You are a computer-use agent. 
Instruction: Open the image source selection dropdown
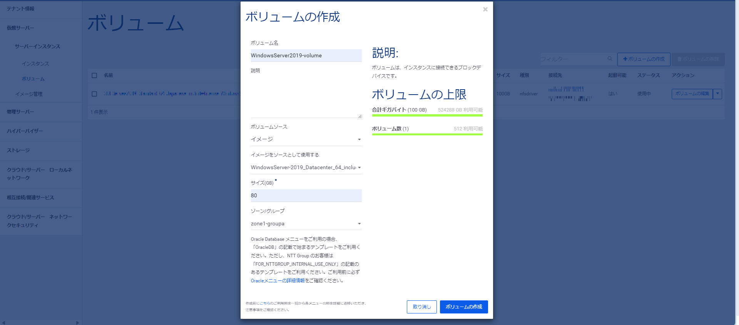(306, 167)
